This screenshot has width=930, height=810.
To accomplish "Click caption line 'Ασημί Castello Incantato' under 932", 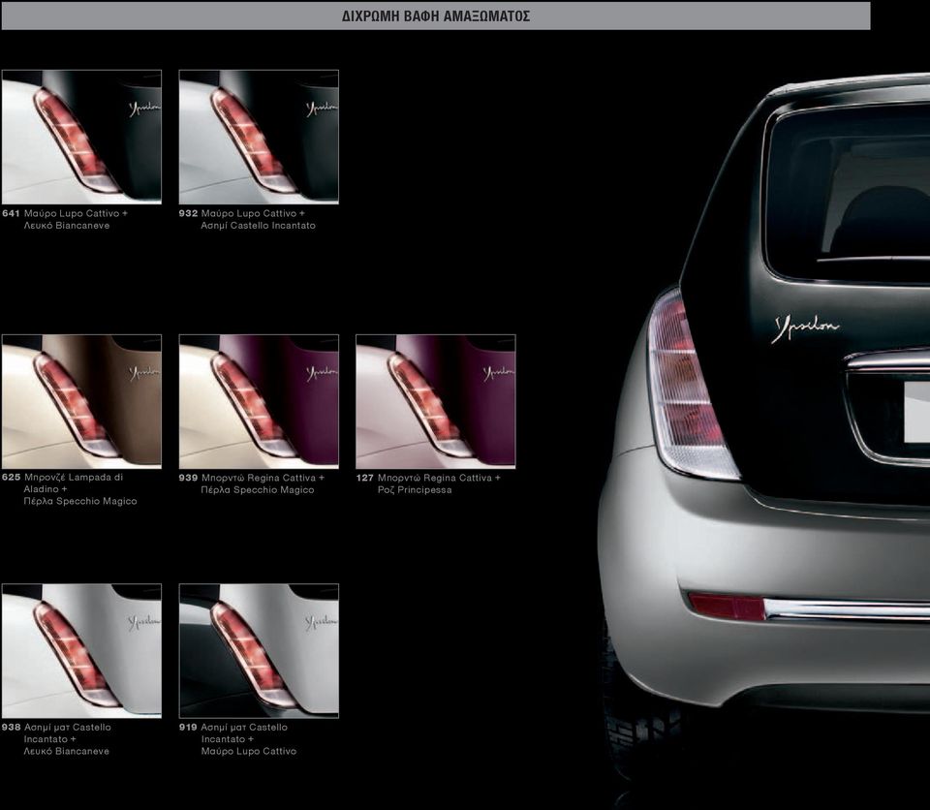I will tap(258, 226).
